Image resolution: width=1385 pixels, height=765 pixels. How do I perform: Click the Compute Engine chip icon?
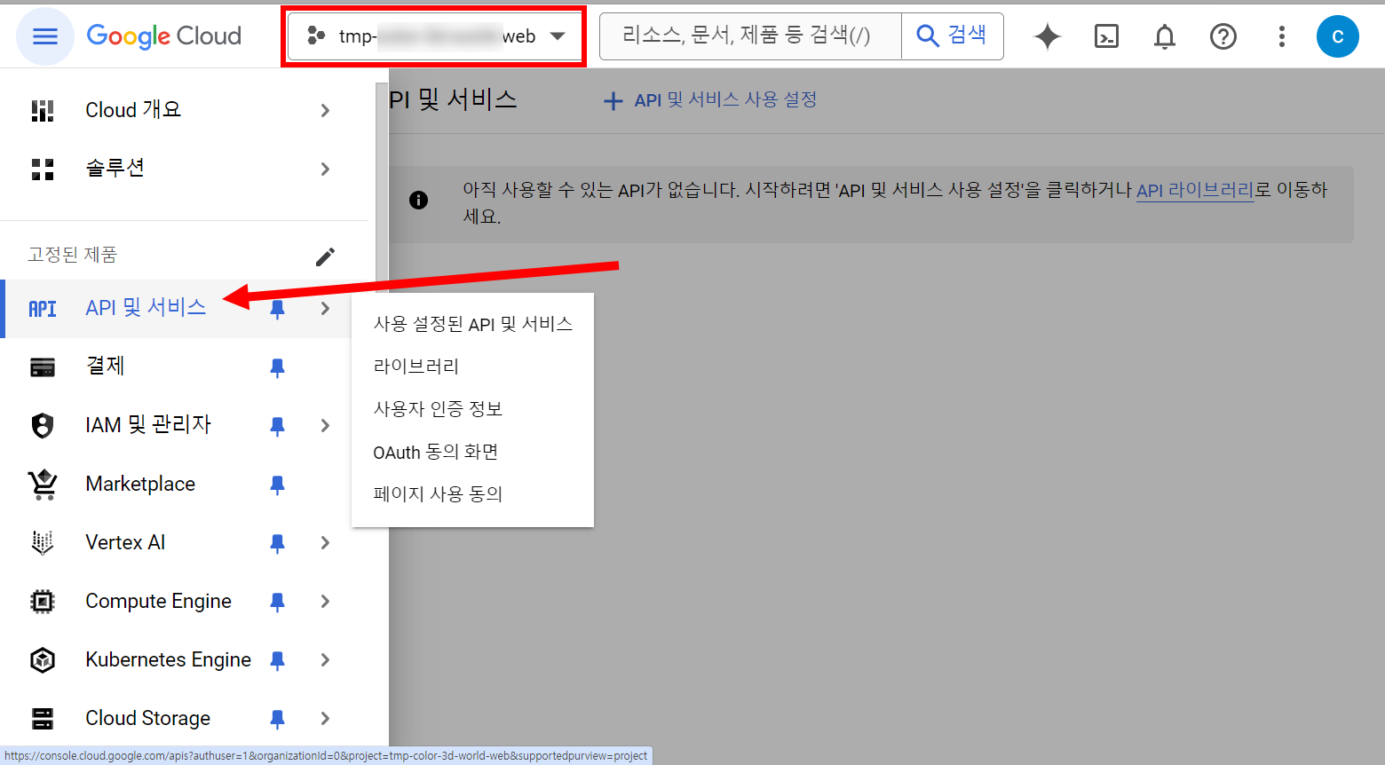pyautogui.click(x=43, y=602)
